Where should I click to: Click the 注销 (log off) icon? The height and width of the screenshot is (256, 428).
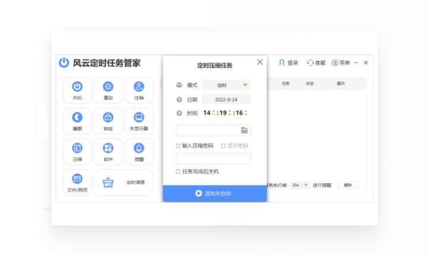point(139,88)
